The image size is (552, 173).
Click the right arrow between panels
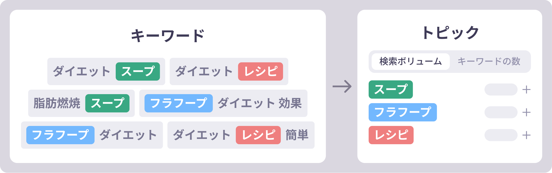coord(342,87)
